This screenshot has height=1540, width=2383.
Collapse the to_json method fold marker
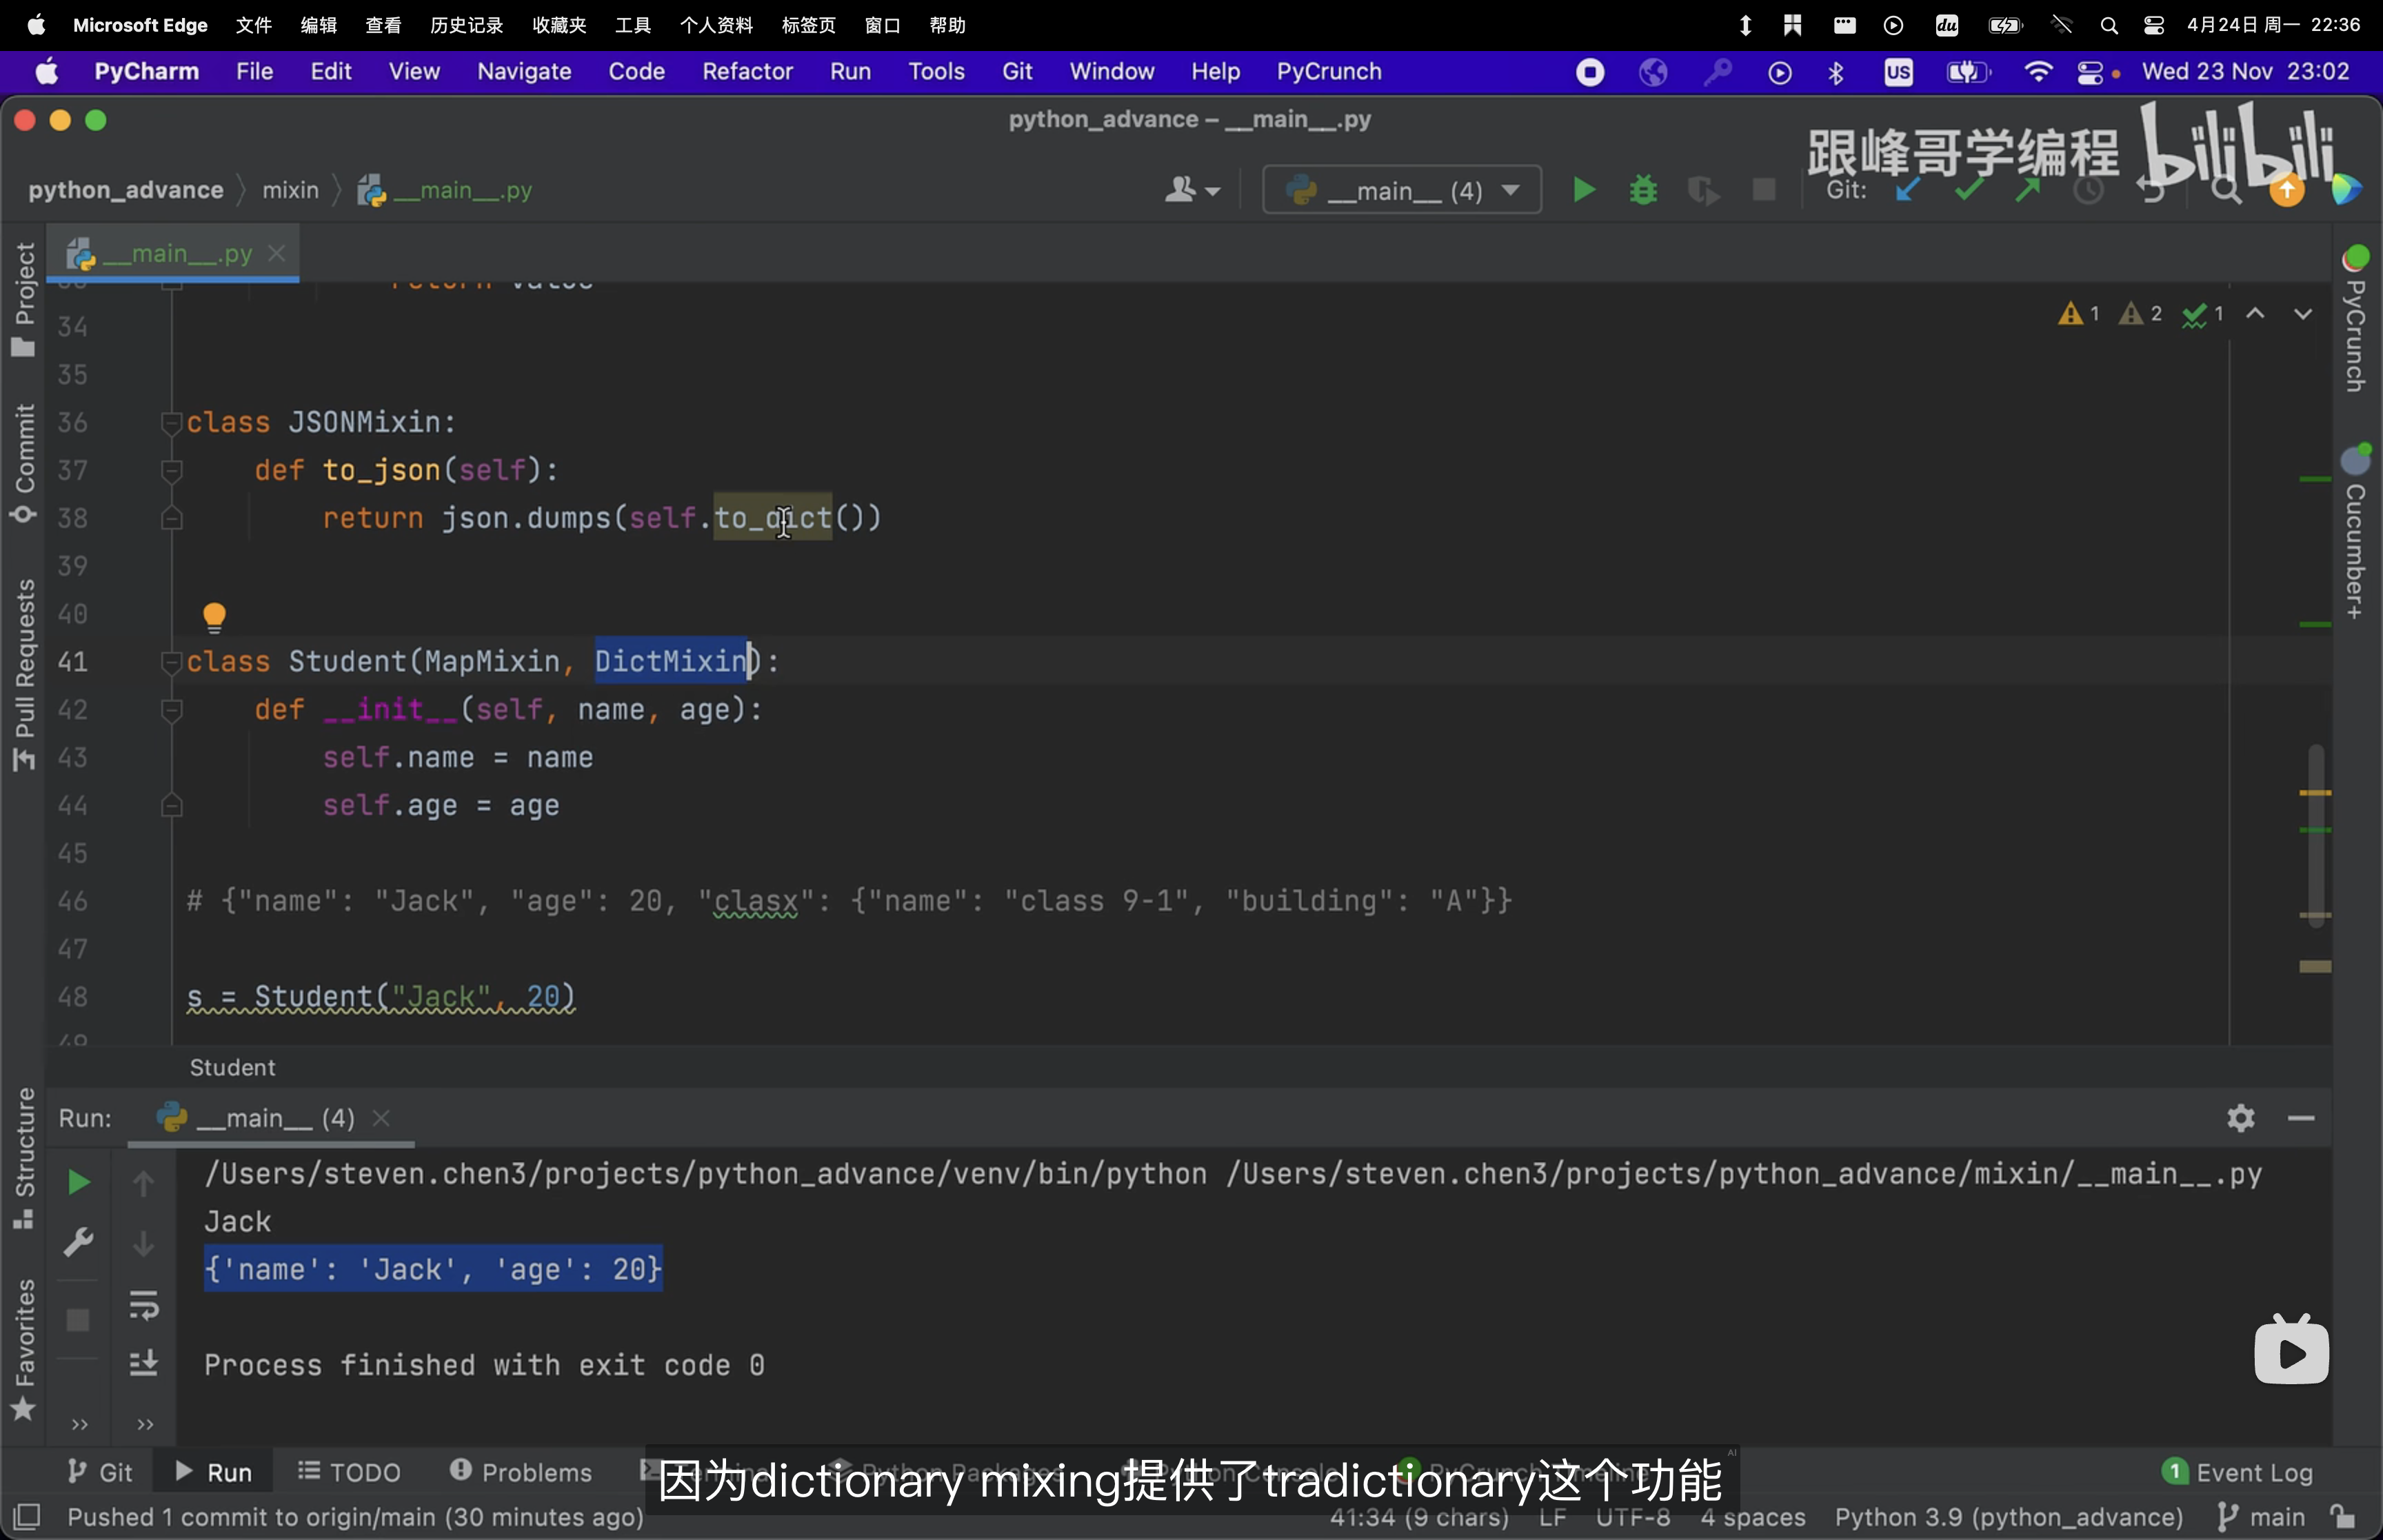coord(171,470)
